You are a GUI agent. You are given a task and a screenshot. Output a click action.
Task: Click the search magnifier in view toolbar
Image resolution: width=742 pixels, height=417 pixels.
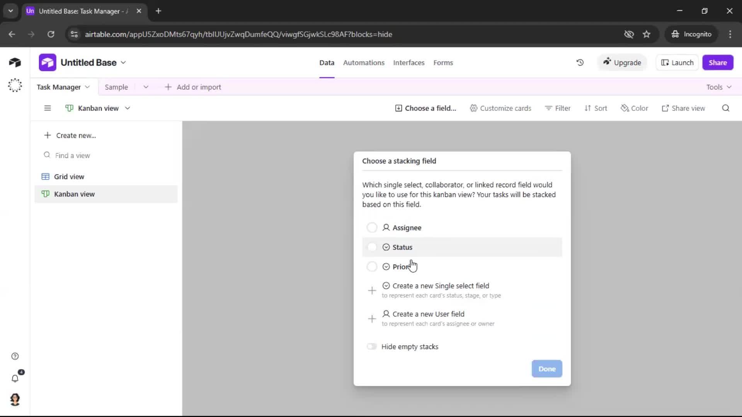coord(725,108)
